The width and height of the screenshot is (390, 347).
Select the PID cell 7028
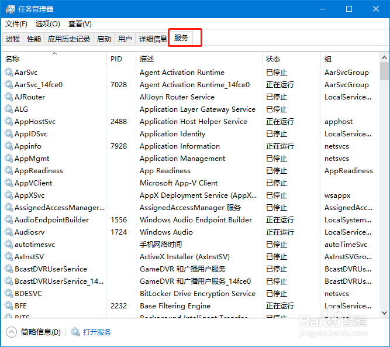coord(119,85)
